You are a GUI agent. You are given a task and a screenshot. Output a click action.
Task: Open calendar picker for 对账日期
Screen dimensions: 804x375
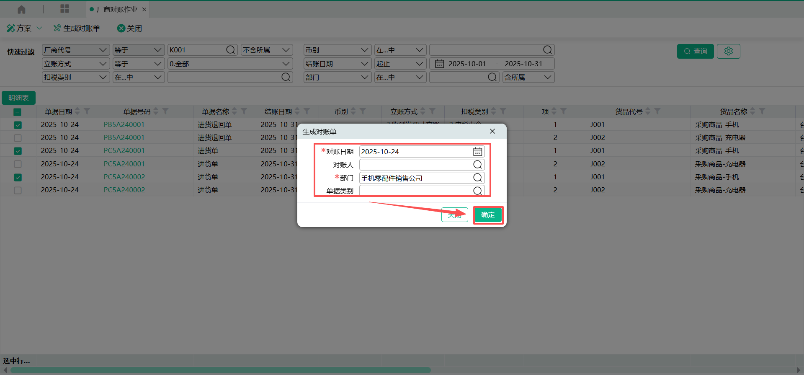[x=477, y=152]
